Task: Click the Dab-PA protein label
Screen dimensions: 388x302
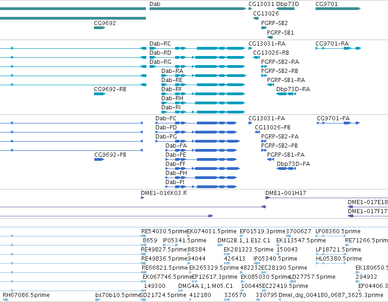Action: tap(176, 146)
